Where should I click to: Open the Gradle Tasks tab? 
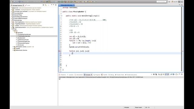point(119,75)
